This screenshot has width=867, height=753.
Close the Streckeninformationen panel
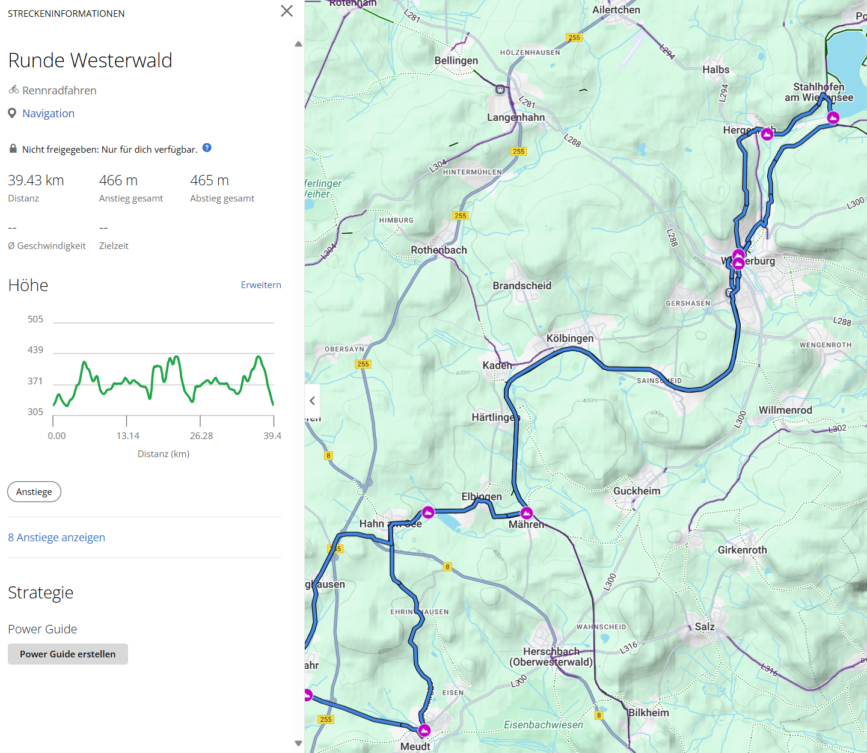[287, 11]
